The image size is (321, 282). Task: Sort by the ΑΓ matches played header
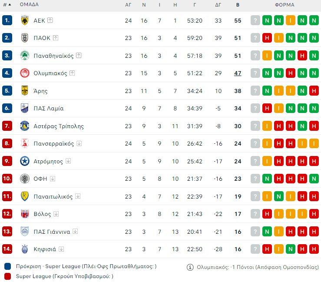pos(128,5)
